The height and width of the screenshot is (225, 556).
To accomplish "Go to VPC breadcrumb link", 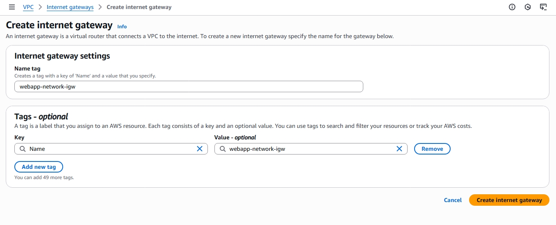I will (28, 7).
